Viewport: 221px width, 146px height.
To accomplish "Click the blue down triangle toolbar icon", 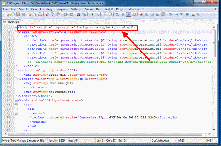I will click(182, 14).
